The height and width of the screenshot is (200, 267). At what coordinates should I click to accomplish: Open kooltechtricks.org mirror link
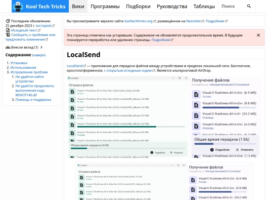tap(138, 21)
